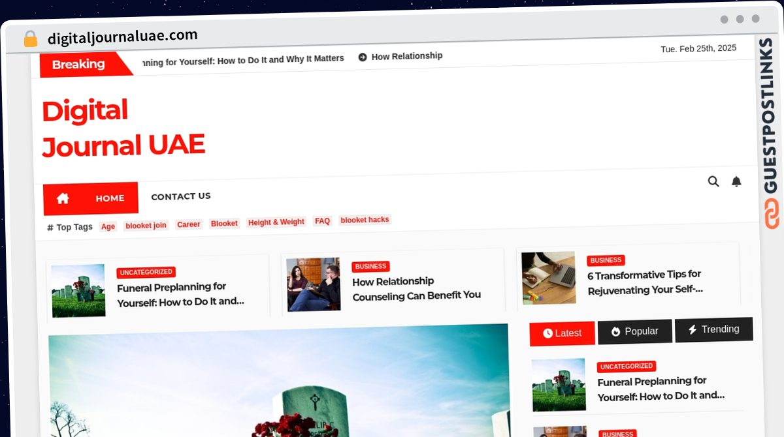Open sidebar Funeral Preplanning for Yourself headline

661,389
